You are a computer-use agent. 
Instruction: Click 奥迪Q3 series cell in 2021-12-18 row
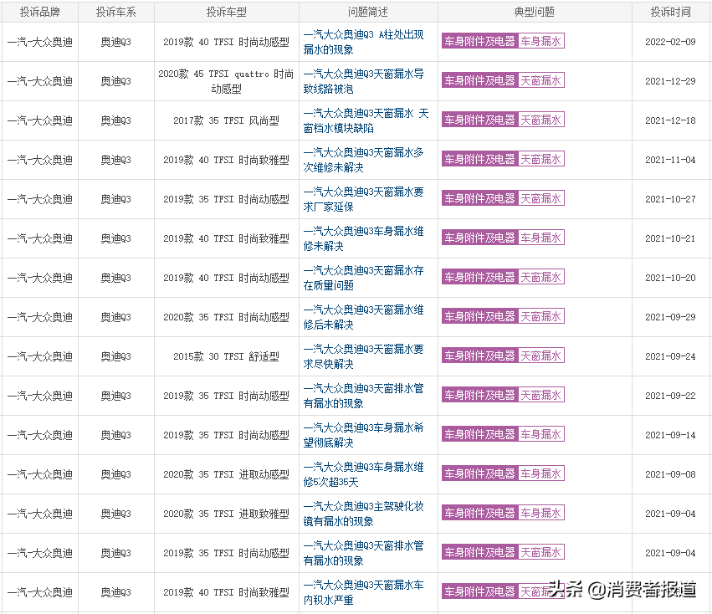click(x=115, y=120)
